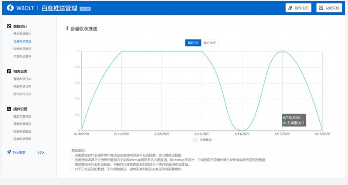Screen dimensions: 348x185
Task: Click the Pro版本 rocket icon
Action: pyautogui.click(x=9, y=152)
